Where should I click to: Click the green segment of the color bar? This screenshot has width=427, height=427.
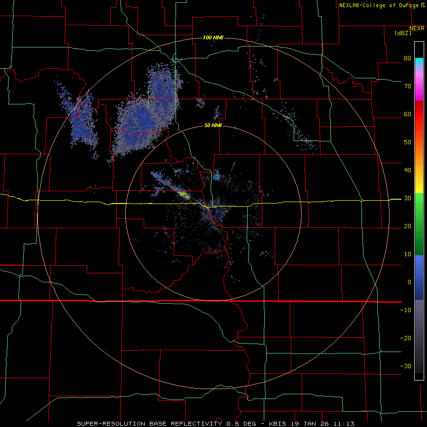[x=419, y=224]
